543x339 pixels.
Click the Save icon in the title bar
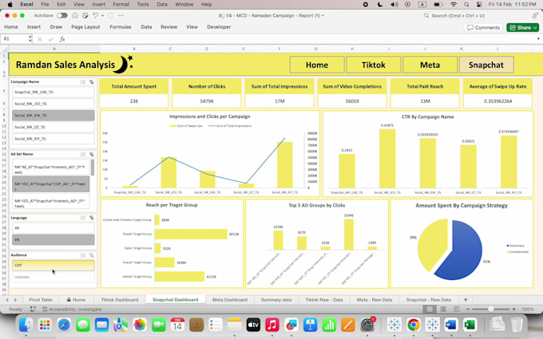click(x=85, y=16)
